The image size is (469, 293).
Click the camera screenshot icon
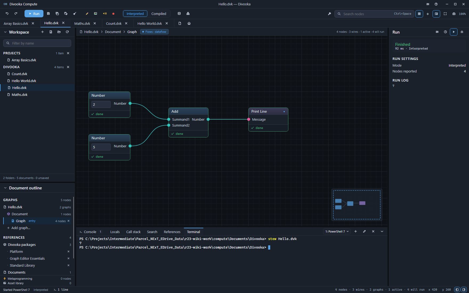coord(454,14)
